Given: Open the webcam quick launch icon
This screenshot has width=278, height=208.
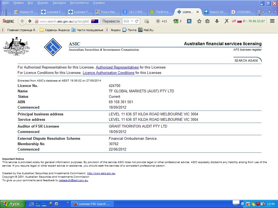Looking at the screenshot, I should point(56,204).
